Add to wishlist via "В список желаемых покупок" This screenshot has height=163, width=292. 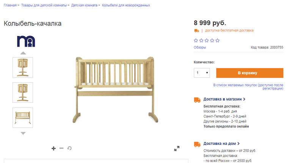pos(248,87)
